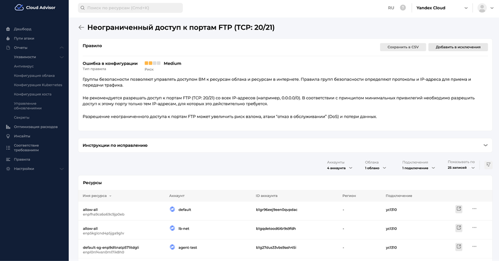Open Dashboard from the sidebar
The image size is (499, 261).
tap(23, 29)
